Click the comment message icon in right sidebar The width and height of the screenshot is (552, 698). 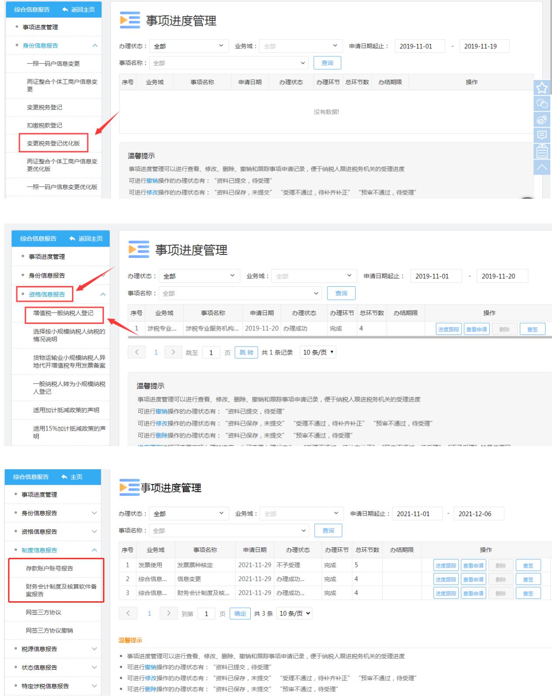pos(542,136)
